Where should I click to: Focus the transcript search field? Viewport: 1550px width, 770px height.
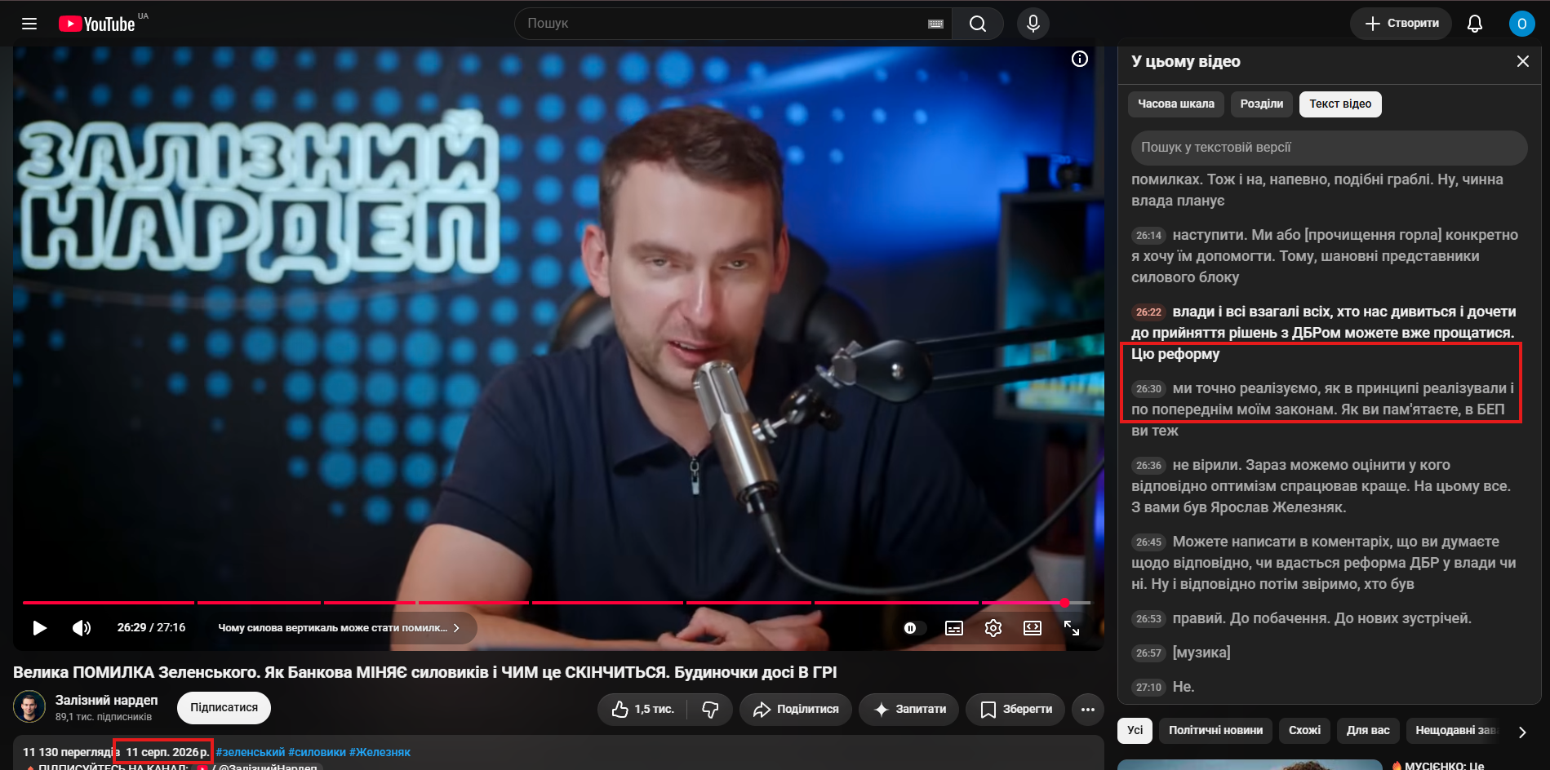[x=1329, y=148]
